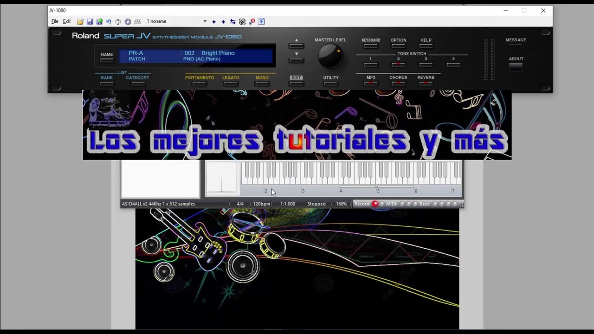Toggle the MFX effect switch
594x334 pixels.
[x=371, y=83]
